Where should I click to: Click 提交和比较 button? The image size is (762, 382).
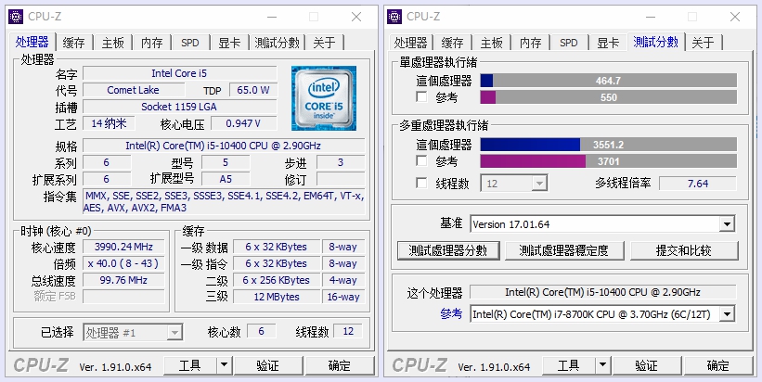684,250
